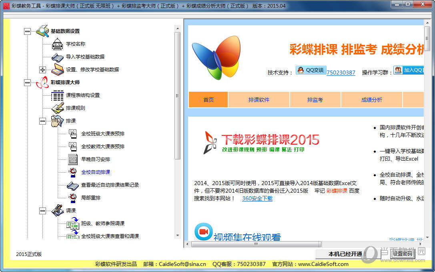The image size is (435, 272).
Task: Click the large butterfly logo on webpage
Action: 216,58
